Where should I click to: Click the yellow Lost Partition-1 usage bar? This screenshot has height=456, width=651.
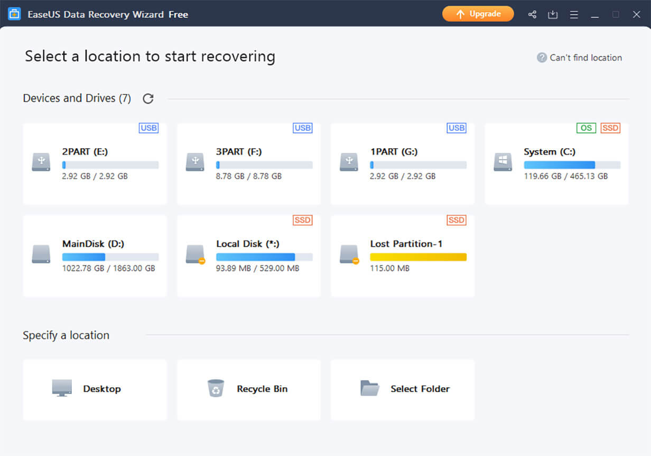(x=418, y=257)
